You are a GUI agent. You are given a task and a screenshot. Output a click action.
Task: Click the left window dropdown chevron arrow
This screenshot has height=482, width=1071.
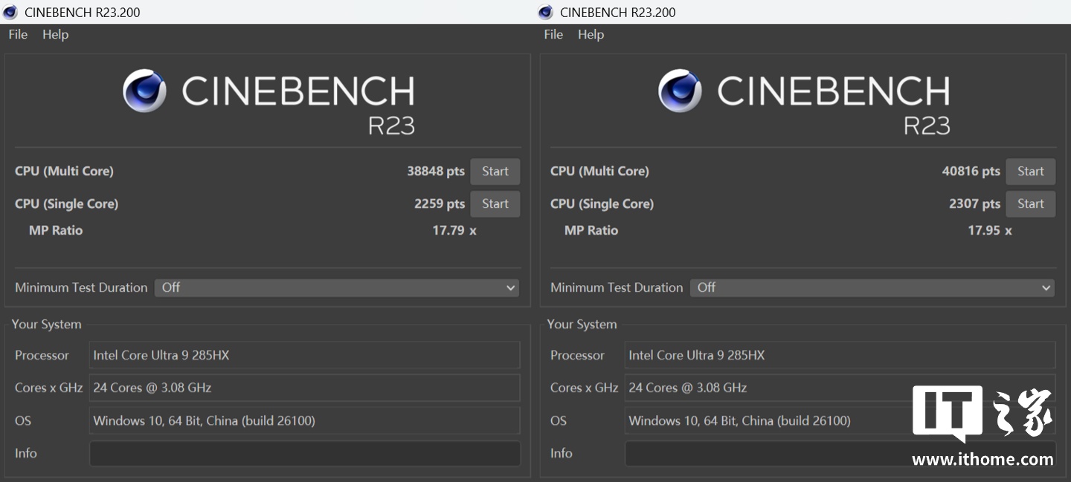510,287
